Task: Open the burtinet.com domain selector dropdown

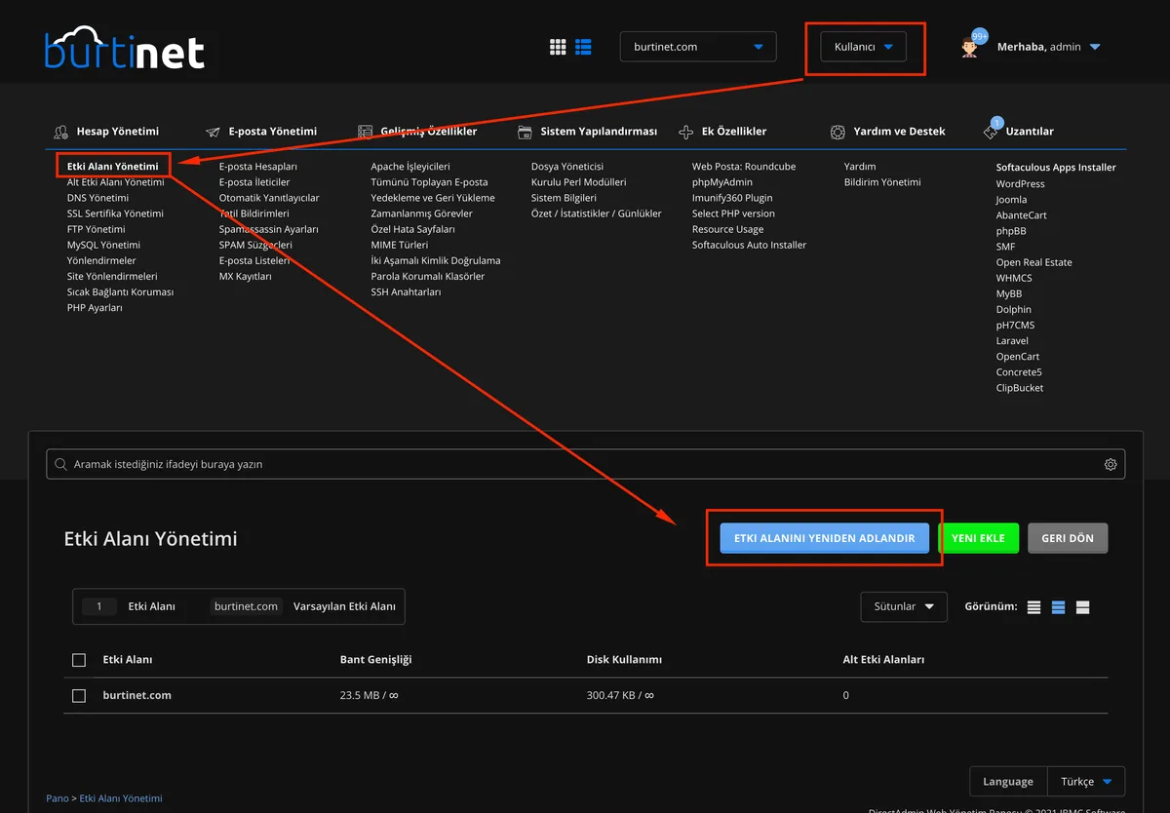Action: point(698,47)
